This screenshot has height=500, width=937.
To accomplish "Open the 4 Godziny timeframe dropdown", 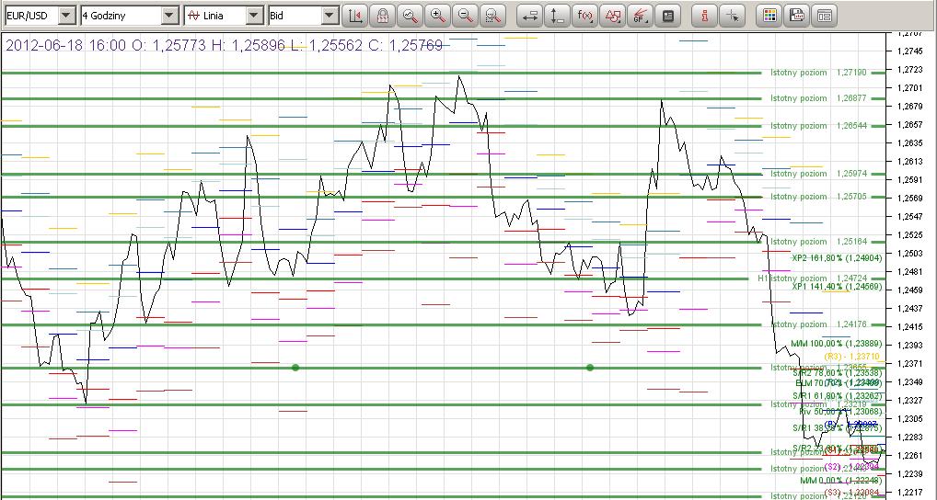I will (130, 17).
